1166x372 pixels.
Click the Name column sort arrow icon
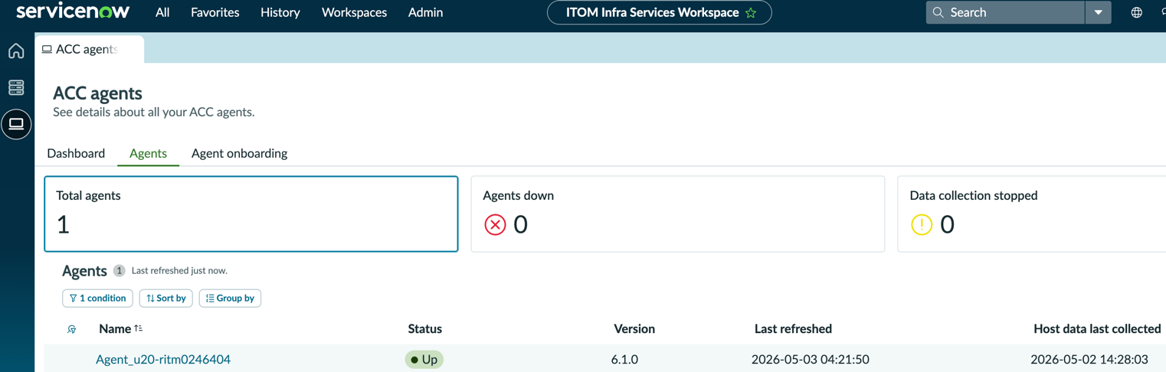point(139,328)
